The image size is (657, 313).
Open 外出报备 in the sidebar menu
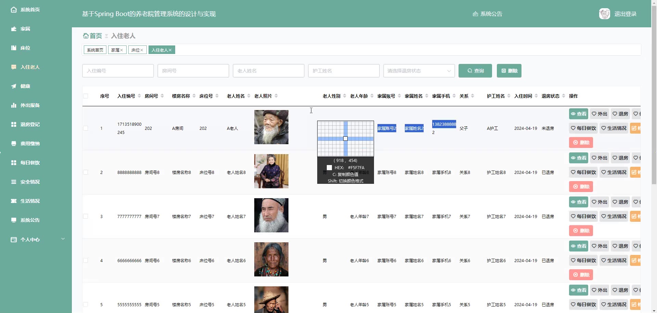pyautogui.click(x=30, y=105)
